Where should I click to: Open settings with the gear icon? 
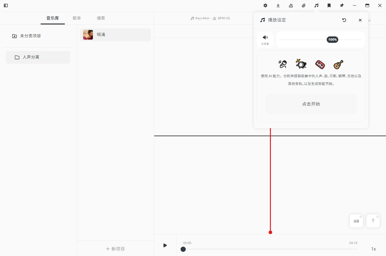pyautogui.click(x=265, y=5)
